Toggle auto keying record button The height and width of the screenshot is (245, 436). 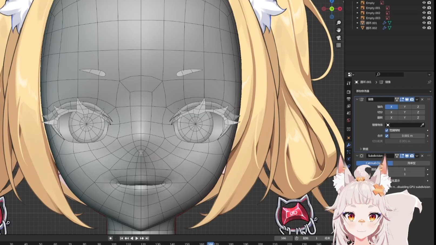point(110,238)
